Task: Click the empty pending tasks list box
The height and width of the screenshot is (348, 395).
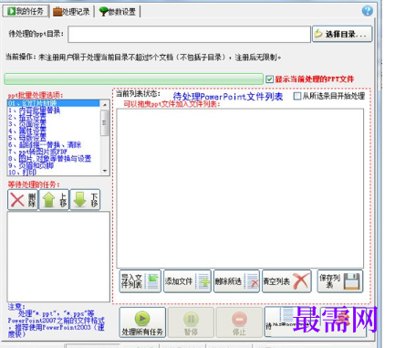Action: coord(58,257)
